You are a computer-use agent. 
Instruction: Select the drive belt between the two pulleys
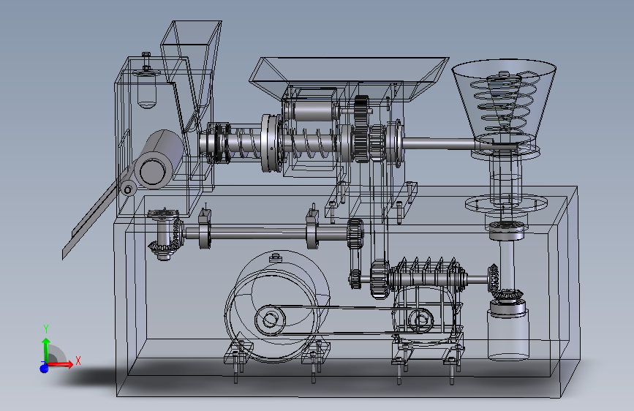(344, 320)
